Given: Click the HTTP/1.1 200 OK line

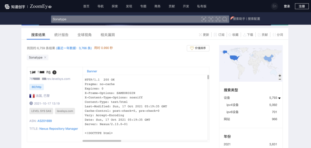Looking at the screenshot, I should coord(100,80).
